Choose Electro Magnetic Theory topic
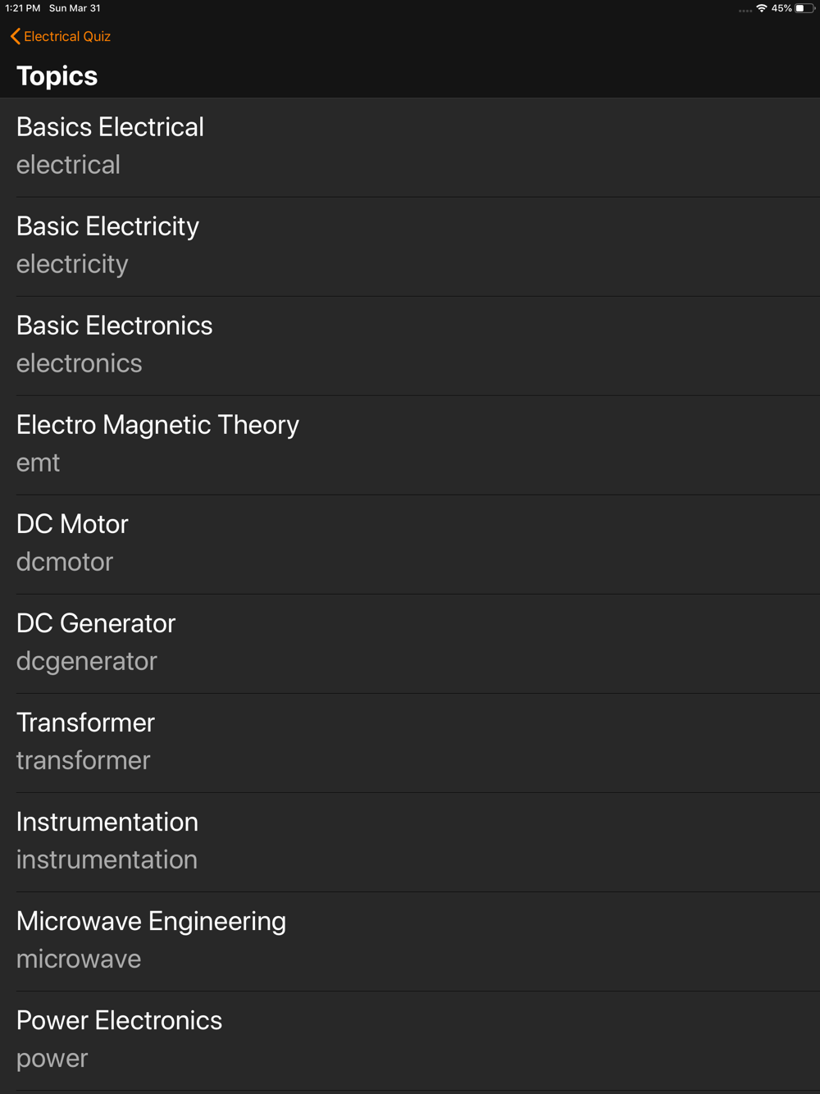Screen dimensions: 820x1094 (x=410, y=445)
